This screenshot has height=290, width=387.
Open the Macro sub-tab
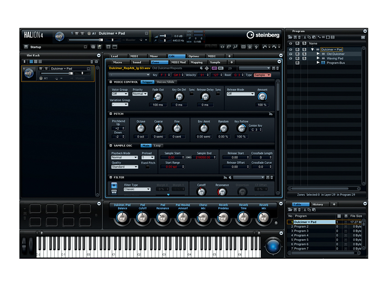121,62
